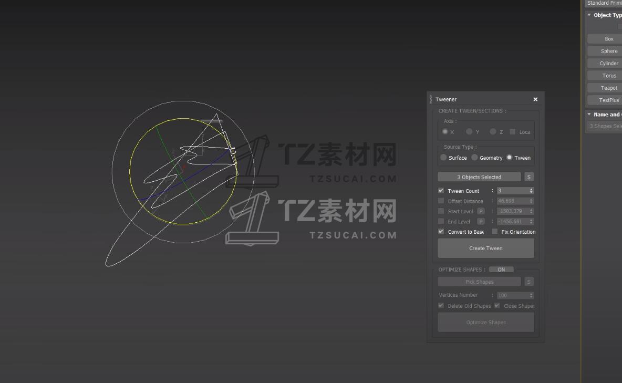Click the 3 Shapes Selected name field
This screenshot has height=383, width=622.
(x=604, y=126)
